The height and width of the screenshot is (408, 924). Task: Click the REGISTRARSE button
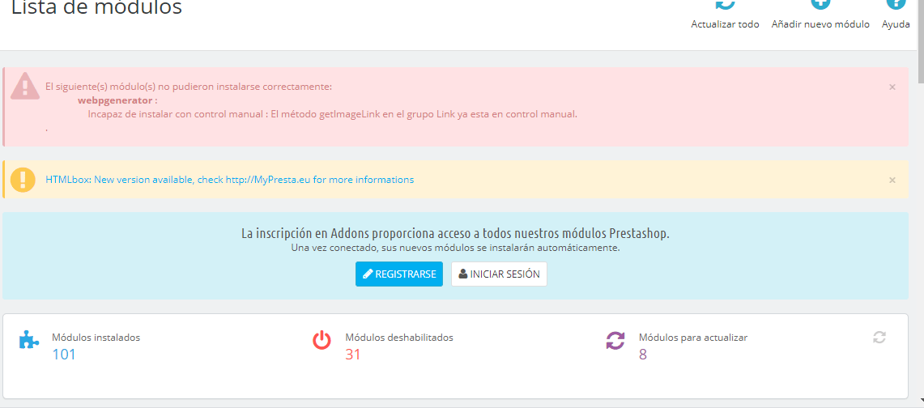click(399, 274)
